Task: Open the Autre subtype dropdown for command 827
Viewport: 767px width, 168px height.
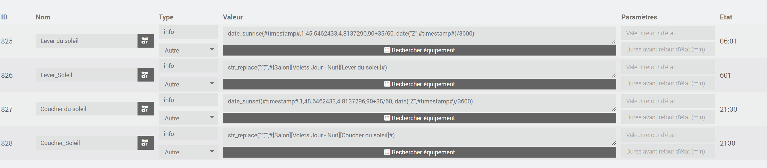Action: [x=188, y=118]
